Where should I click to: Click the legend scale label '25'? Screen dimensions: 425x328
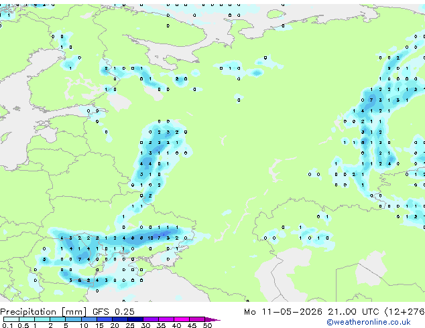pos(130,325)
